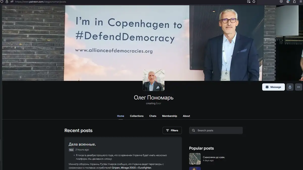
Task: Click the site padlock icon
Action: click(x=7, y=2)
